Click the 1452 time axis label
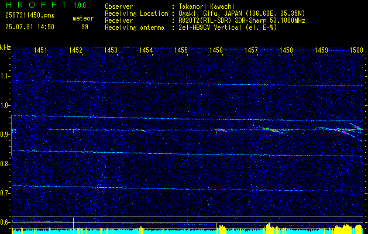Image resolution: width=368 pixels, height=234 pixels. pyautogui.click(x=75, y=50)
